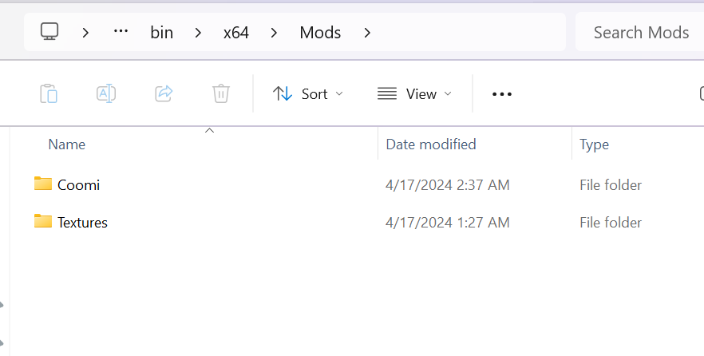Image resolution: width=704 pixels, height=356 pixels.
Task: Show hidden path via breadcrumb ellipsis
Action: [121, 31]
